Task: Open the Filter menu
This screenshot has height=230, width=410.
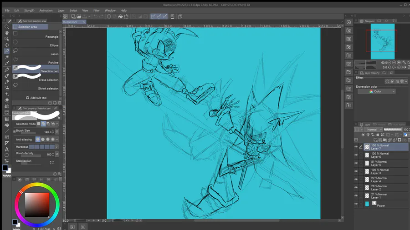Action: (x=97, y=11)
